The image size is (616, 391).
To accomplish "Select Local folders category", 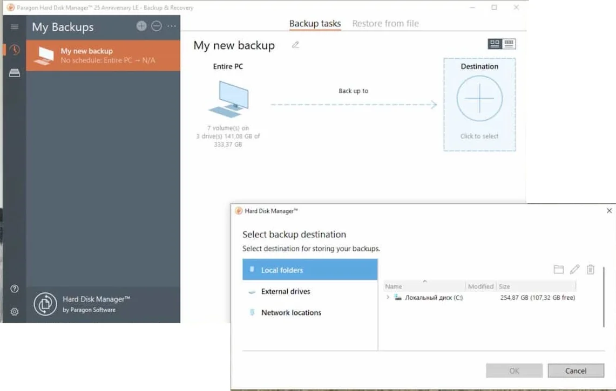I will (310, 270).
